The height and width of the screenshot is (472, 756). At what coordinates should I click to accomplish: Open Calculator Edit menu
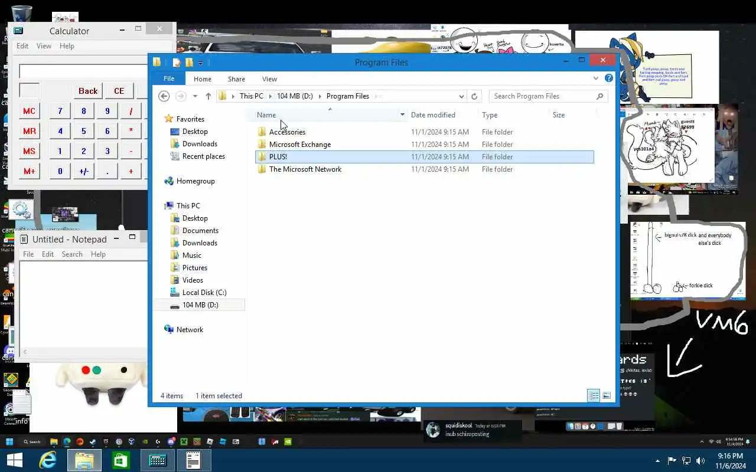click(22, 46)
